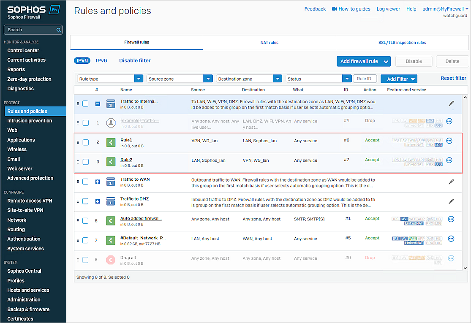Viewport: 471px width, 323px height.
Task: Click the red Drop all rule icon
Action: 110,259
